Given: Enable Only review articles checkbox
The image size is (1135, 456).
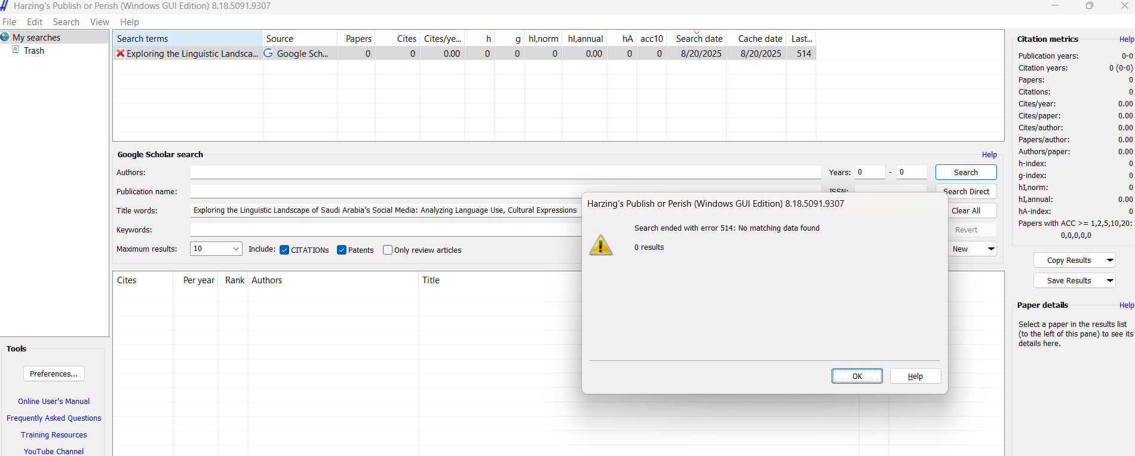Looking at the screenshot, I should 388,250.
